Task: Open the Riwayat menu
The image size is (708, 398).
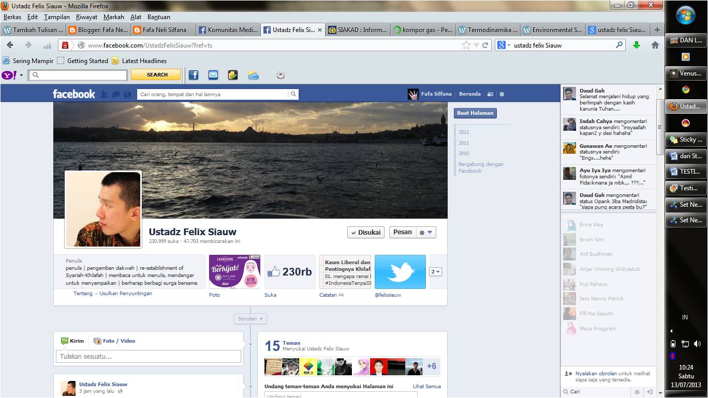Action: [86, 17]
